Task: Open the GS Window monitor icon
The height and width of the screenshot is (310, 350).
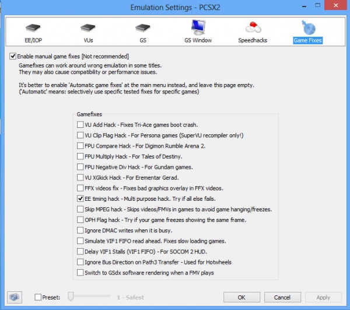Action: (x=198, y=27)
